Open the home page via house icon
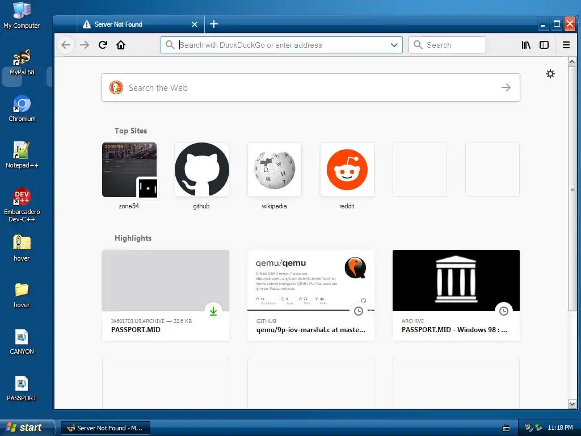Screen dimensions: 581x436 click(121, 45)
